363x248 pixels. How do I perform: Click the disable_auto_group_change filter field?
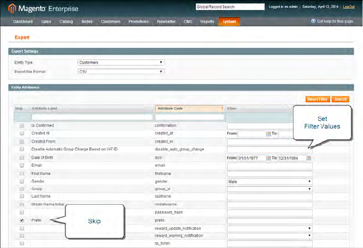(x=270, y=149)
